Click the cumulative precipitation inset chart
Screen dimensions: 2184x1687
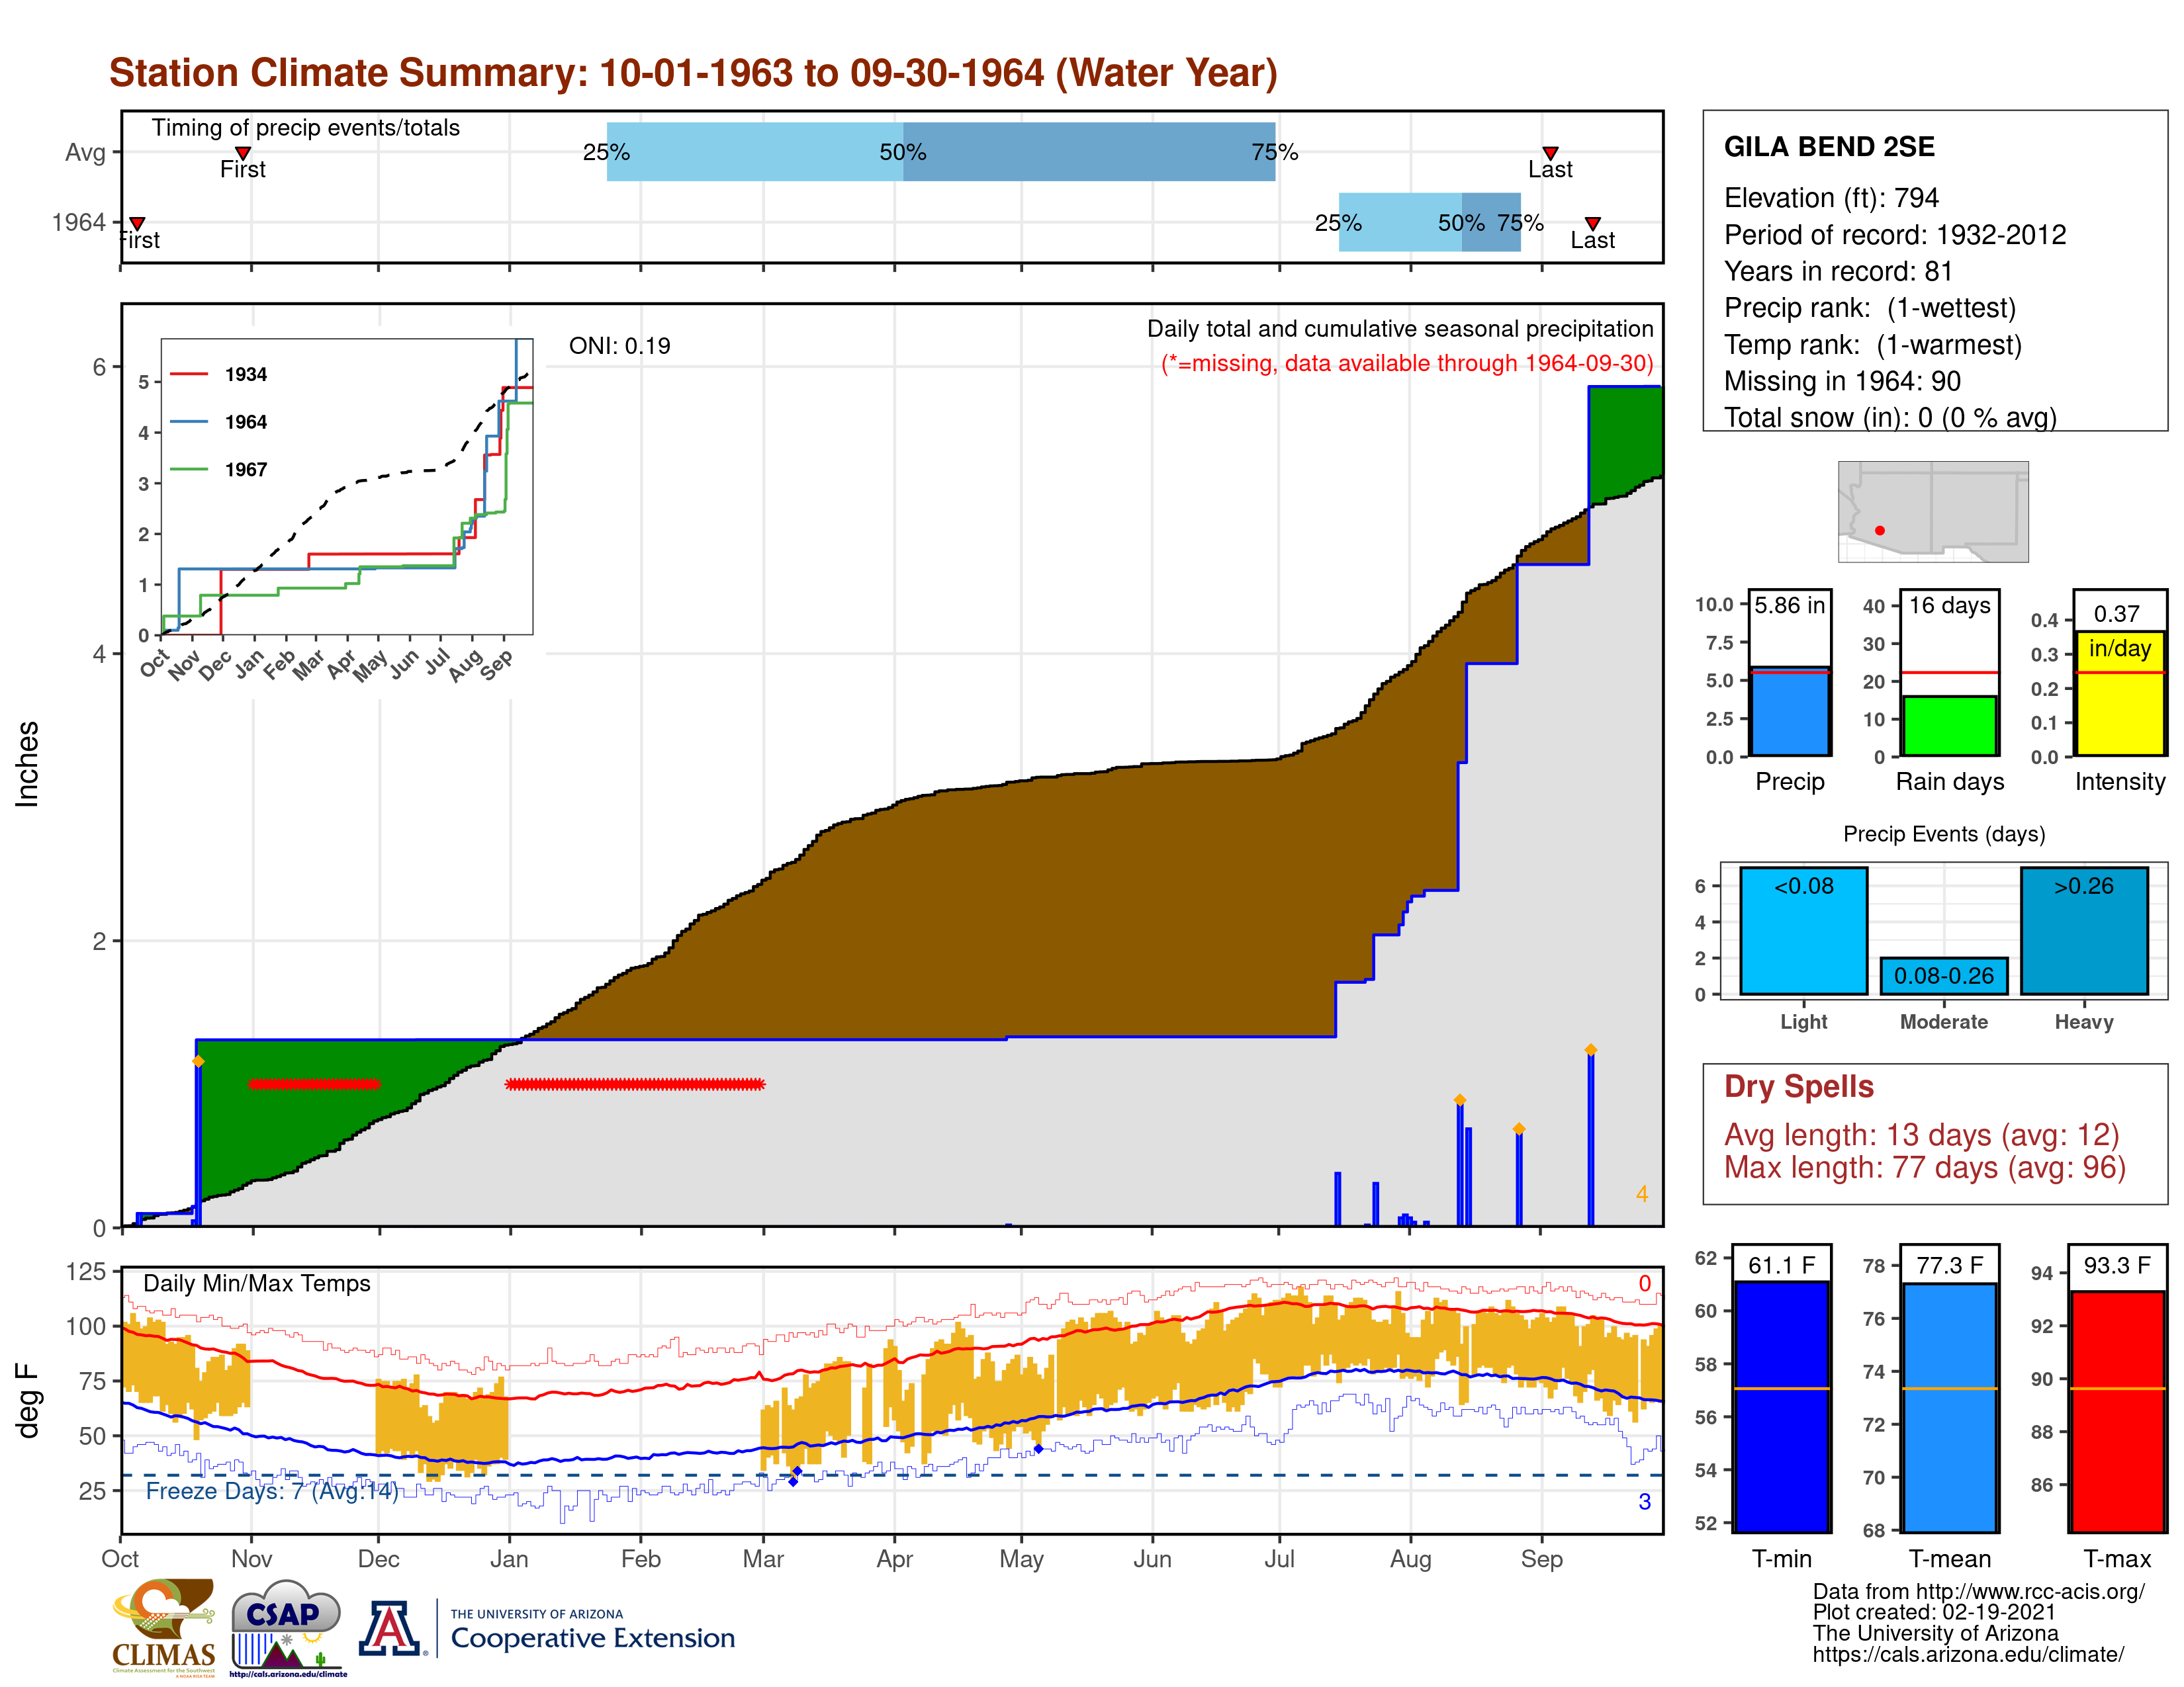point(347,487)
